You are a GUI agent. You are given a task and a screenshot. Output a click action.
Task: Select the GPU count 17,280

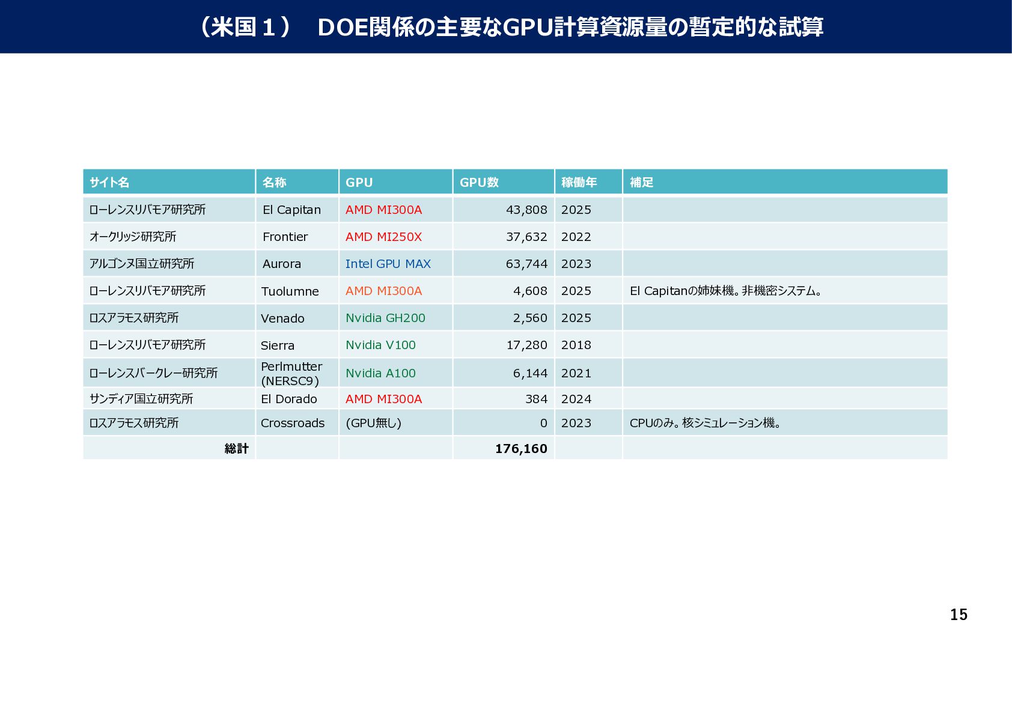(x=526, y=345)
